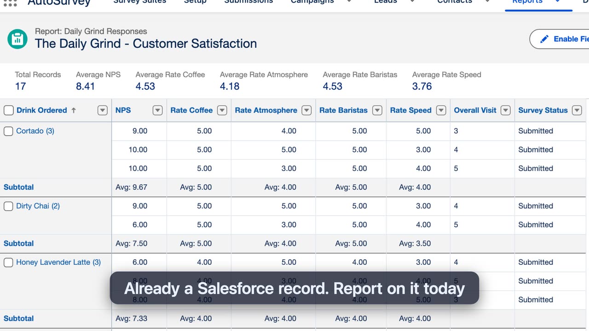
Task: Sort by the Drink Ordered column header
Action: pos(42,110)
